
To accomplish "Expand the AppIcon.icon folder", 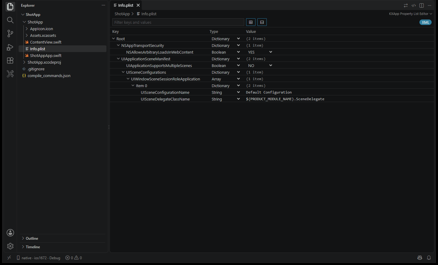I will pos(63,29).
